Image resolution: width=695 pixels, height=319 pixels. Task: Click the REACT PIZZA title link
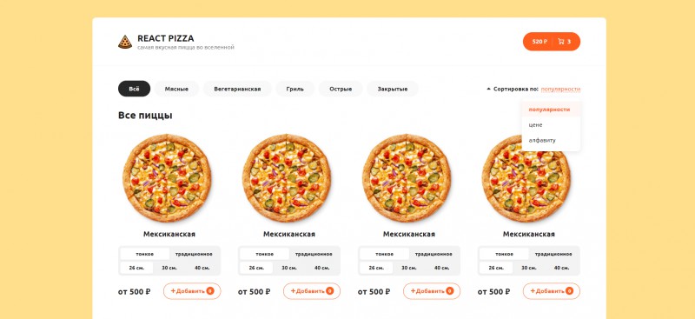[166, 38]
